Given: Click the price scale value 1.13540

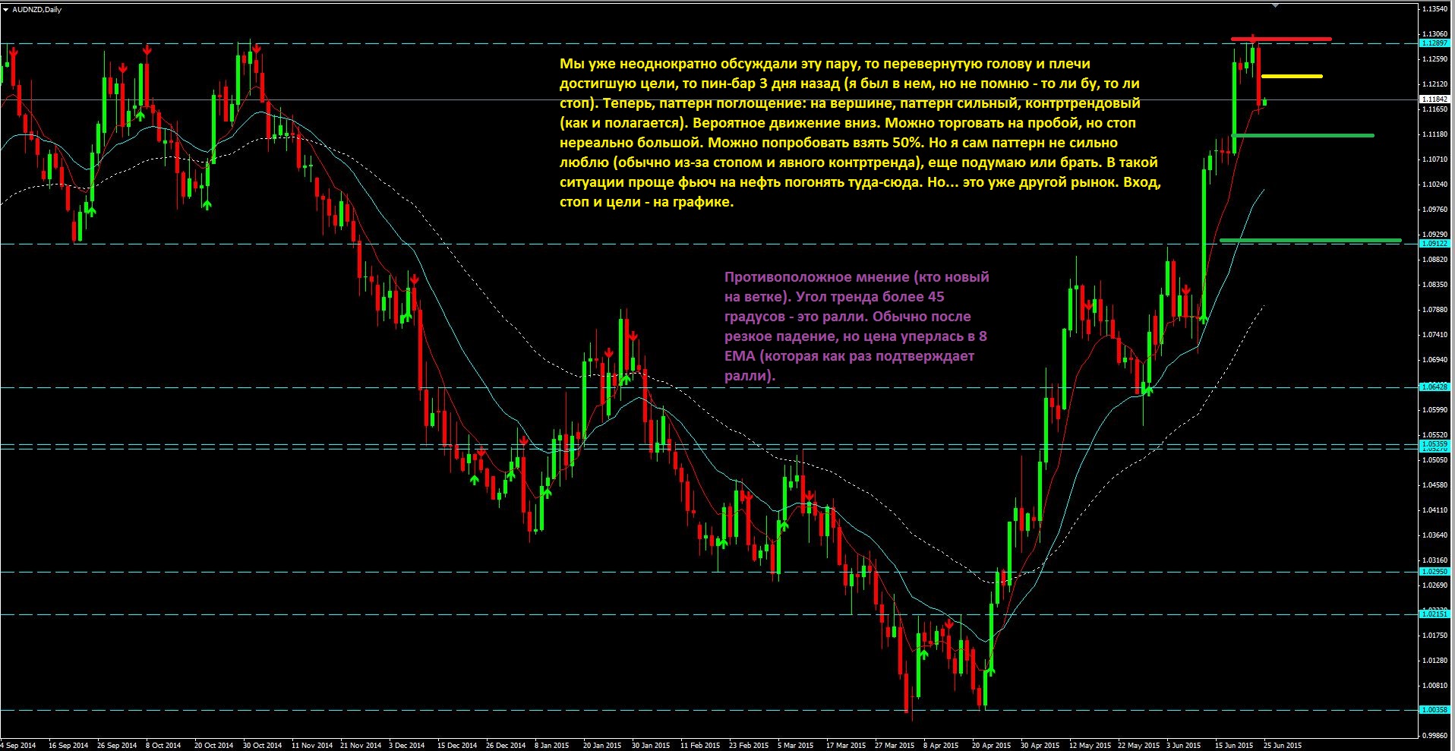Looking at the screenshot, I should [1434, 9].
